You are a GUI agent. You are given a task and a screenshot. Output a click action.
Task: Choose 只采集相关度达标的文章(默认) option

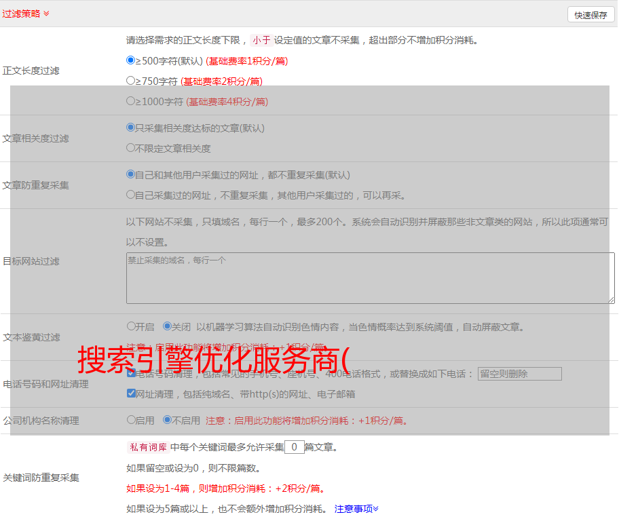[130, 128]
